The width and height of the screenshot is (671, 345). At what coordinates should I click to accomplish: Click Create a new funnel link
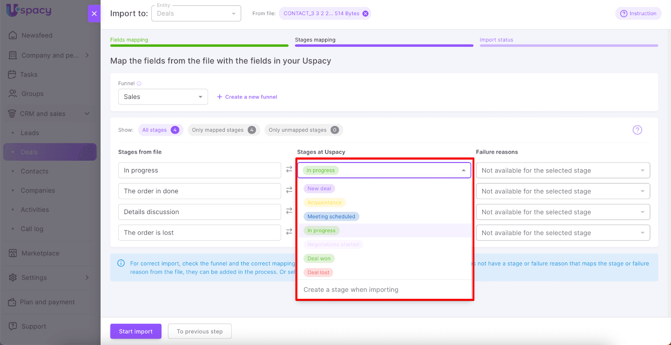coord(247,97)
